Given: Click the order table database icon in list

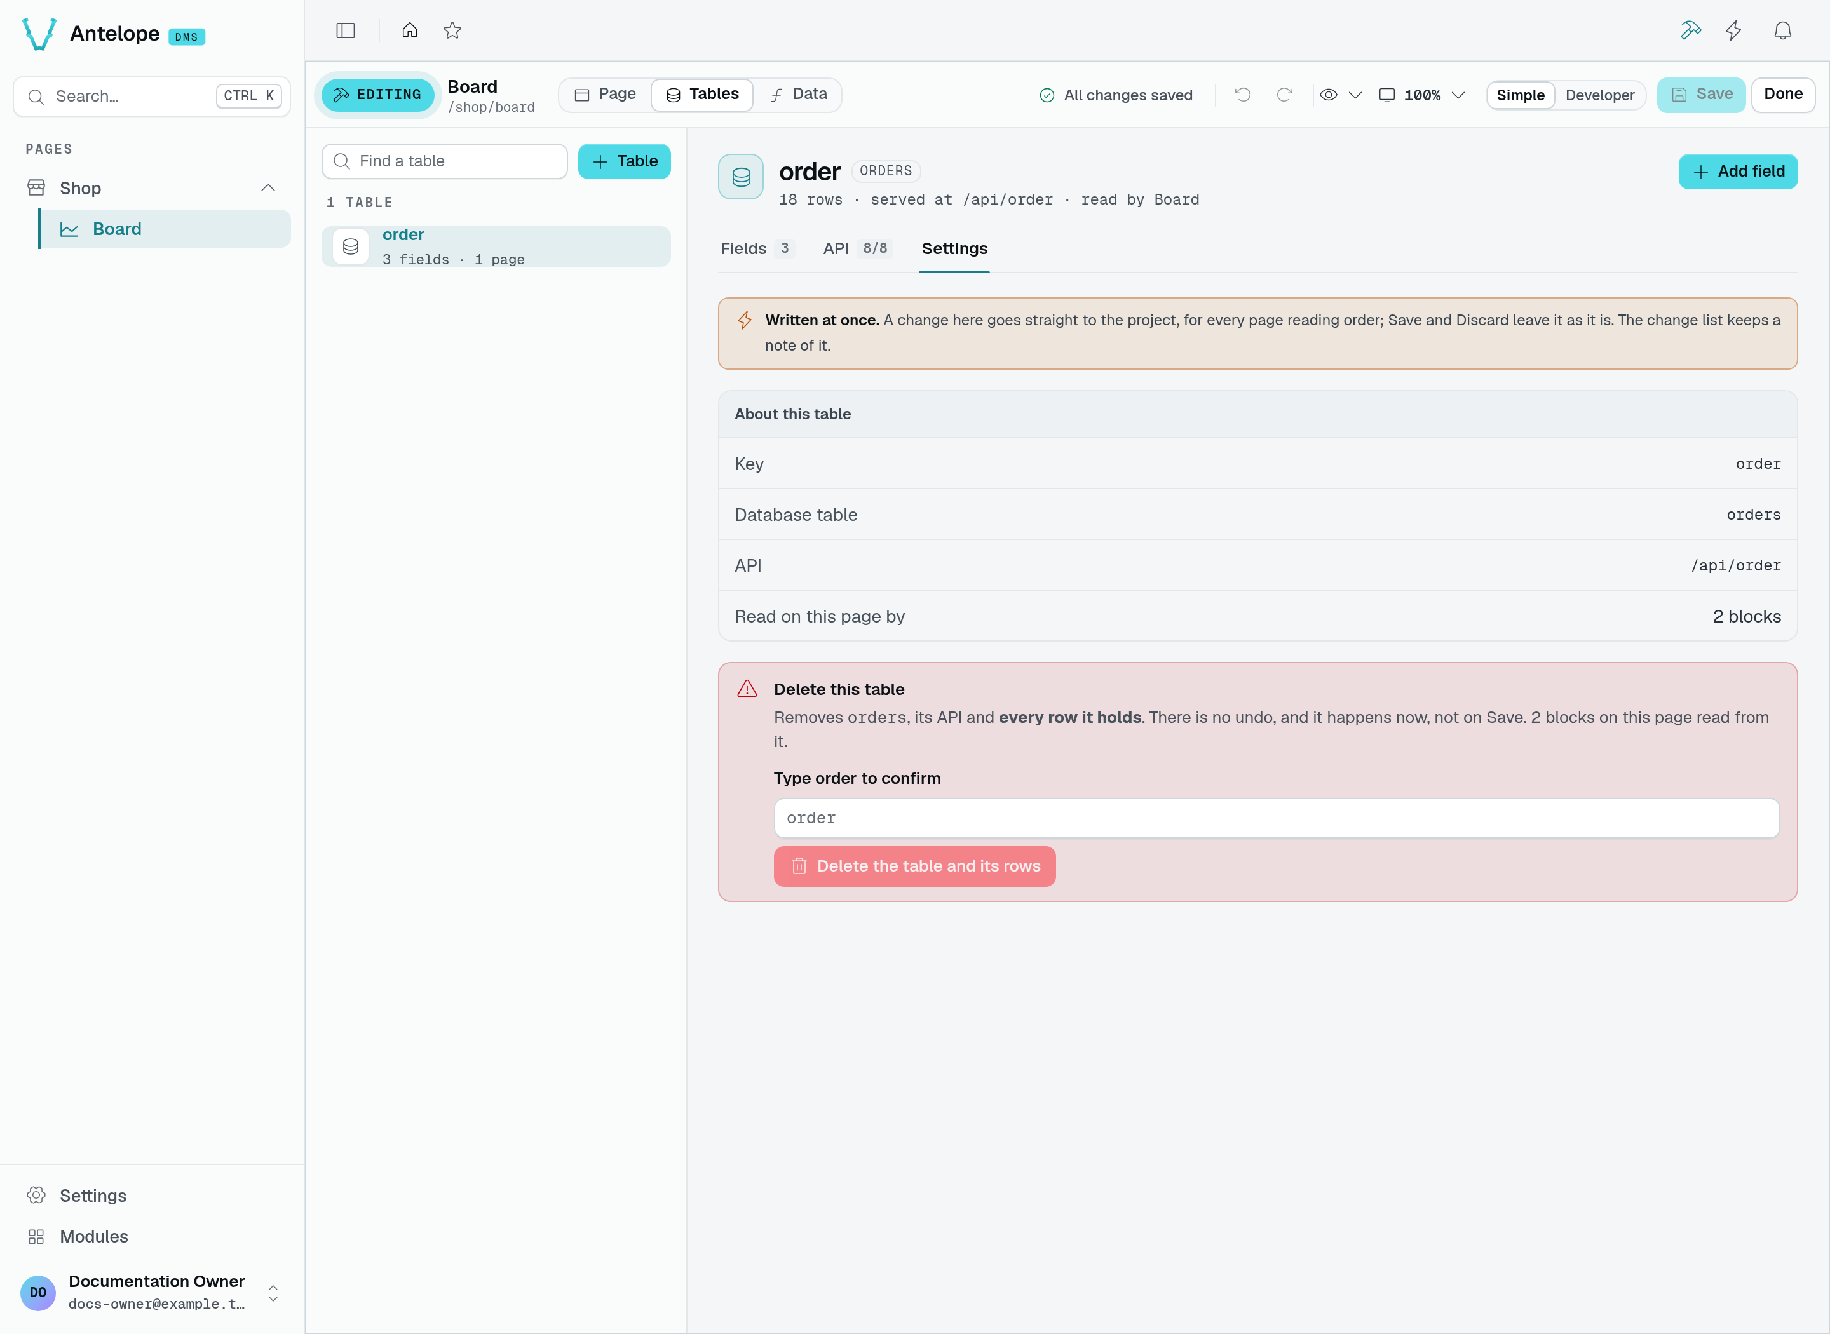Looking at the screenshot, I should click(351, 246).
